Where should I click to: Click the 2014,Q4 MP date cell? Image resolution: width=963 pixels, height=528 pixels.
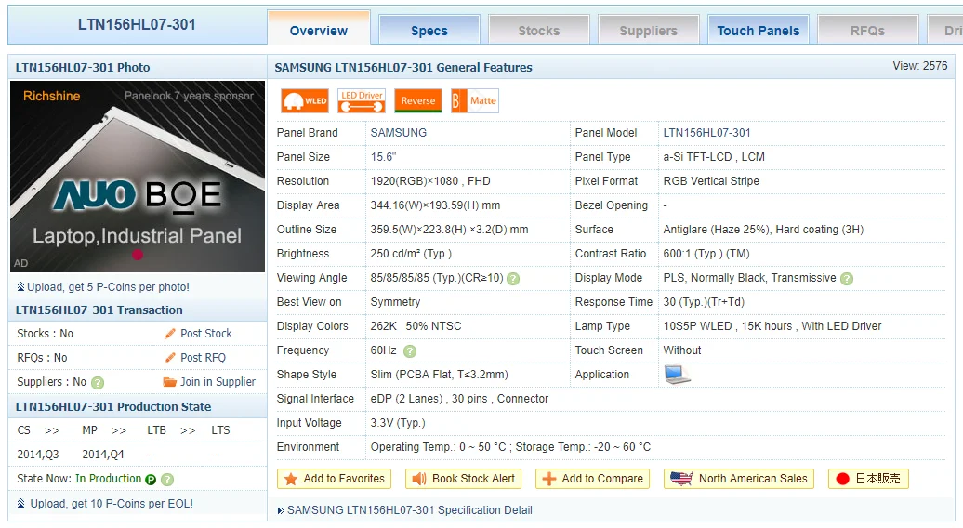tap(103, 455)
